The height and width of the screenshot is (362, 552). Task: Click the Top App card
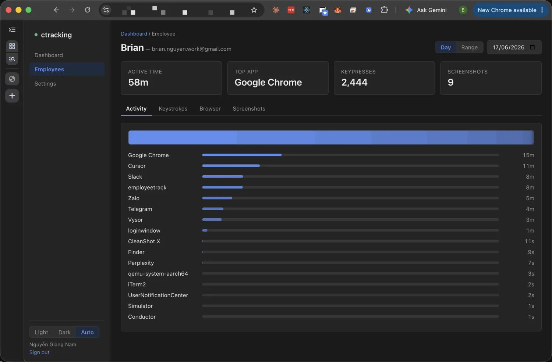(x=278, y=78)
